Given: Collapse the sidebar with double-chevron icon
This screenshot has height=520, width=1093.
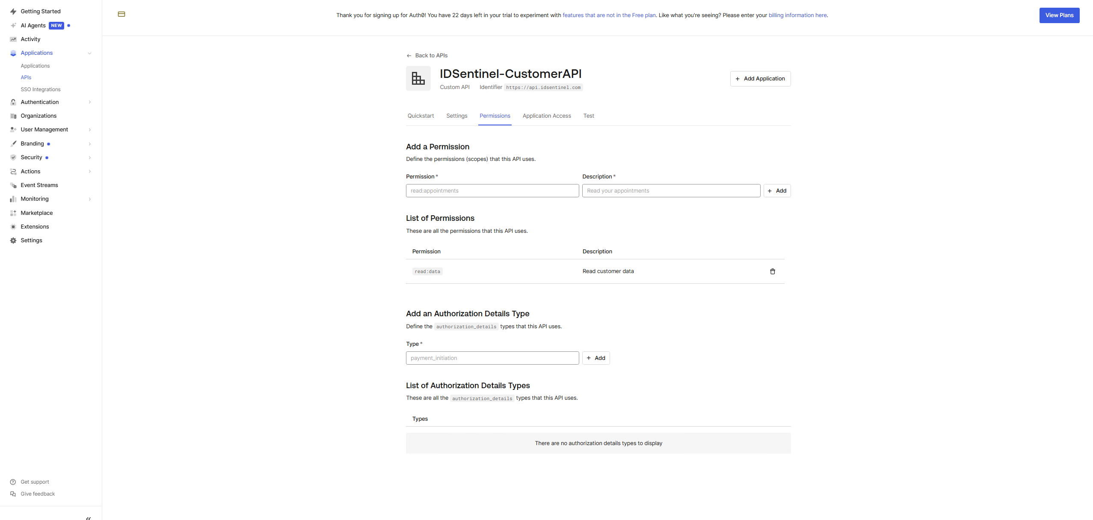Looking at the screenshot, I should (x=89, y=518).
